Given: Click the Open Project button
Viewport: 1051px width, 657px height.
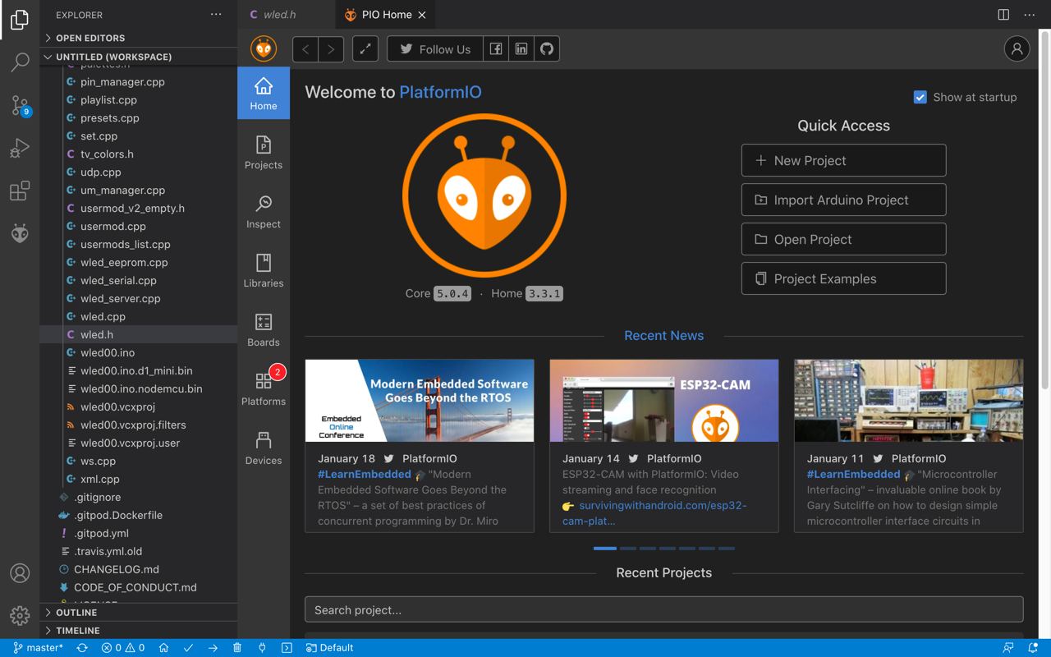Looking at the screenshot, I should [843, 239].
